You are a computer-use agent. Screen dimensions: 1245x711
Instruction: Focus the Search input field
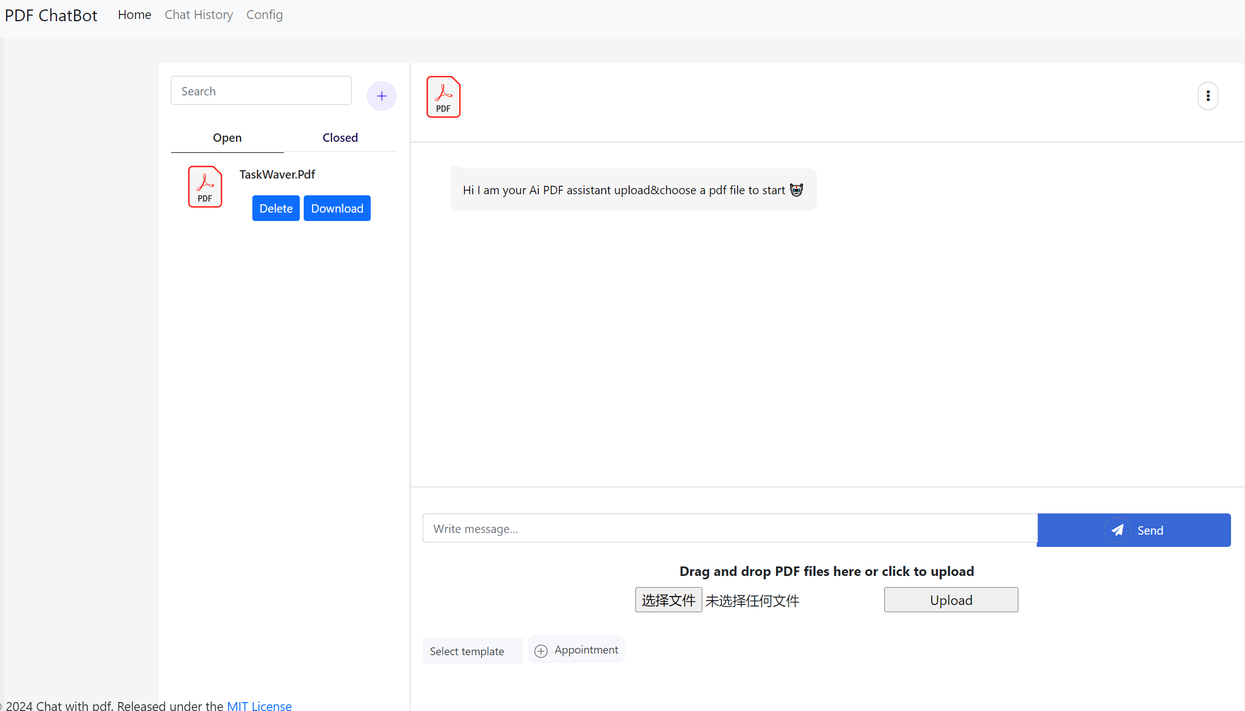tap(261, 91)
